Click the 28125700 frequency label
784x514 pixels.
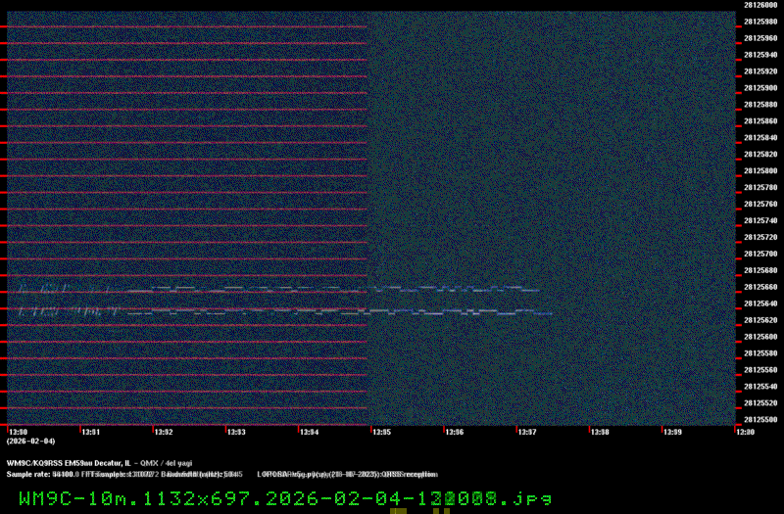tap(760, 254)
